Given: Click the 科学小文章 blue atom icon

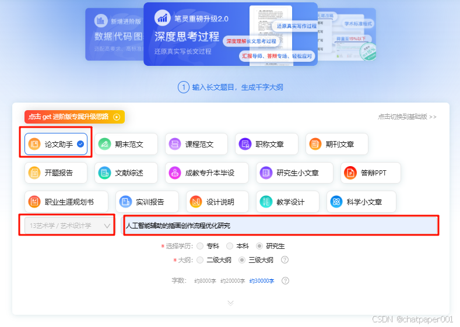Looking at the screenshot, I should click(336, 202).
